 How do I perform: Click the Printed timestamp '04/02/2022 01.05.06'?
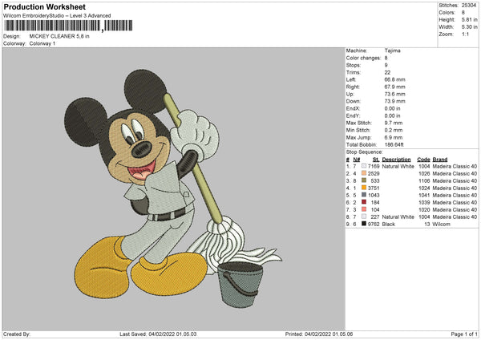point(329,334)
